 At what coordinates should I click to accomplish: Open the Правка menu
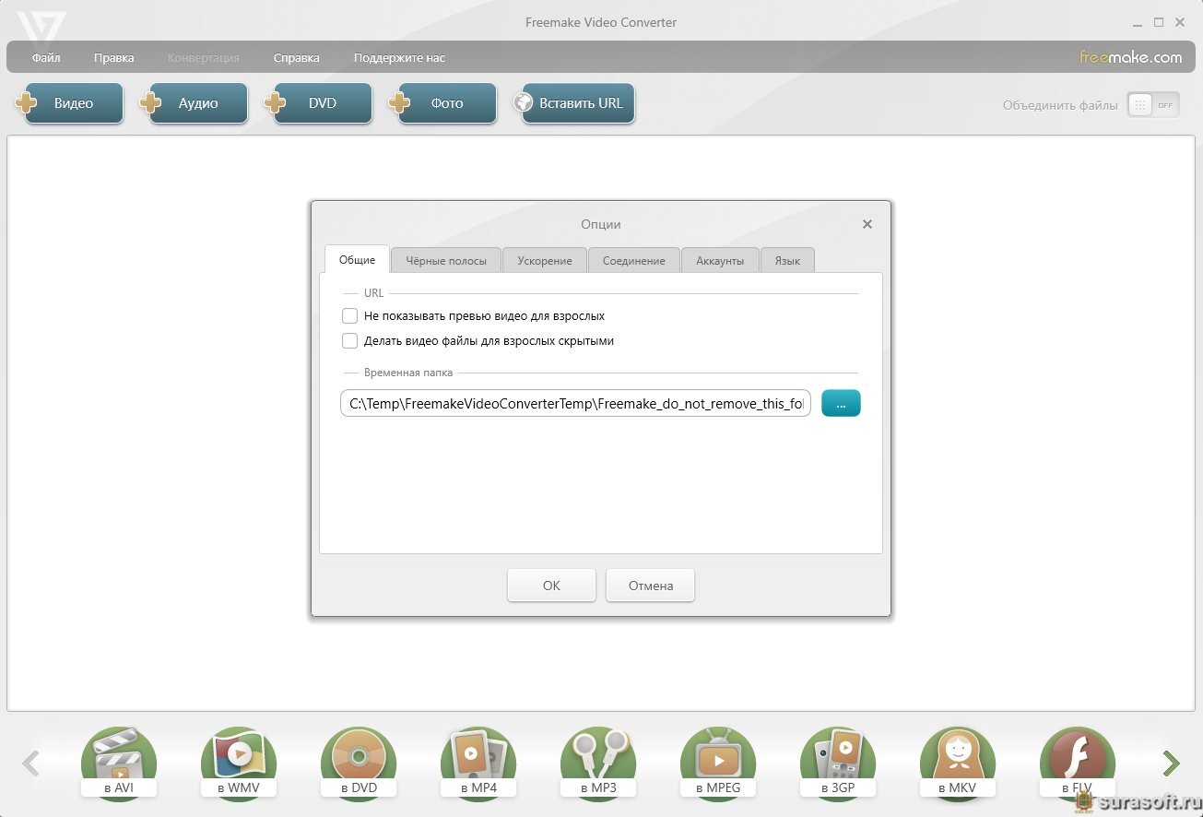tap(114, 57)
